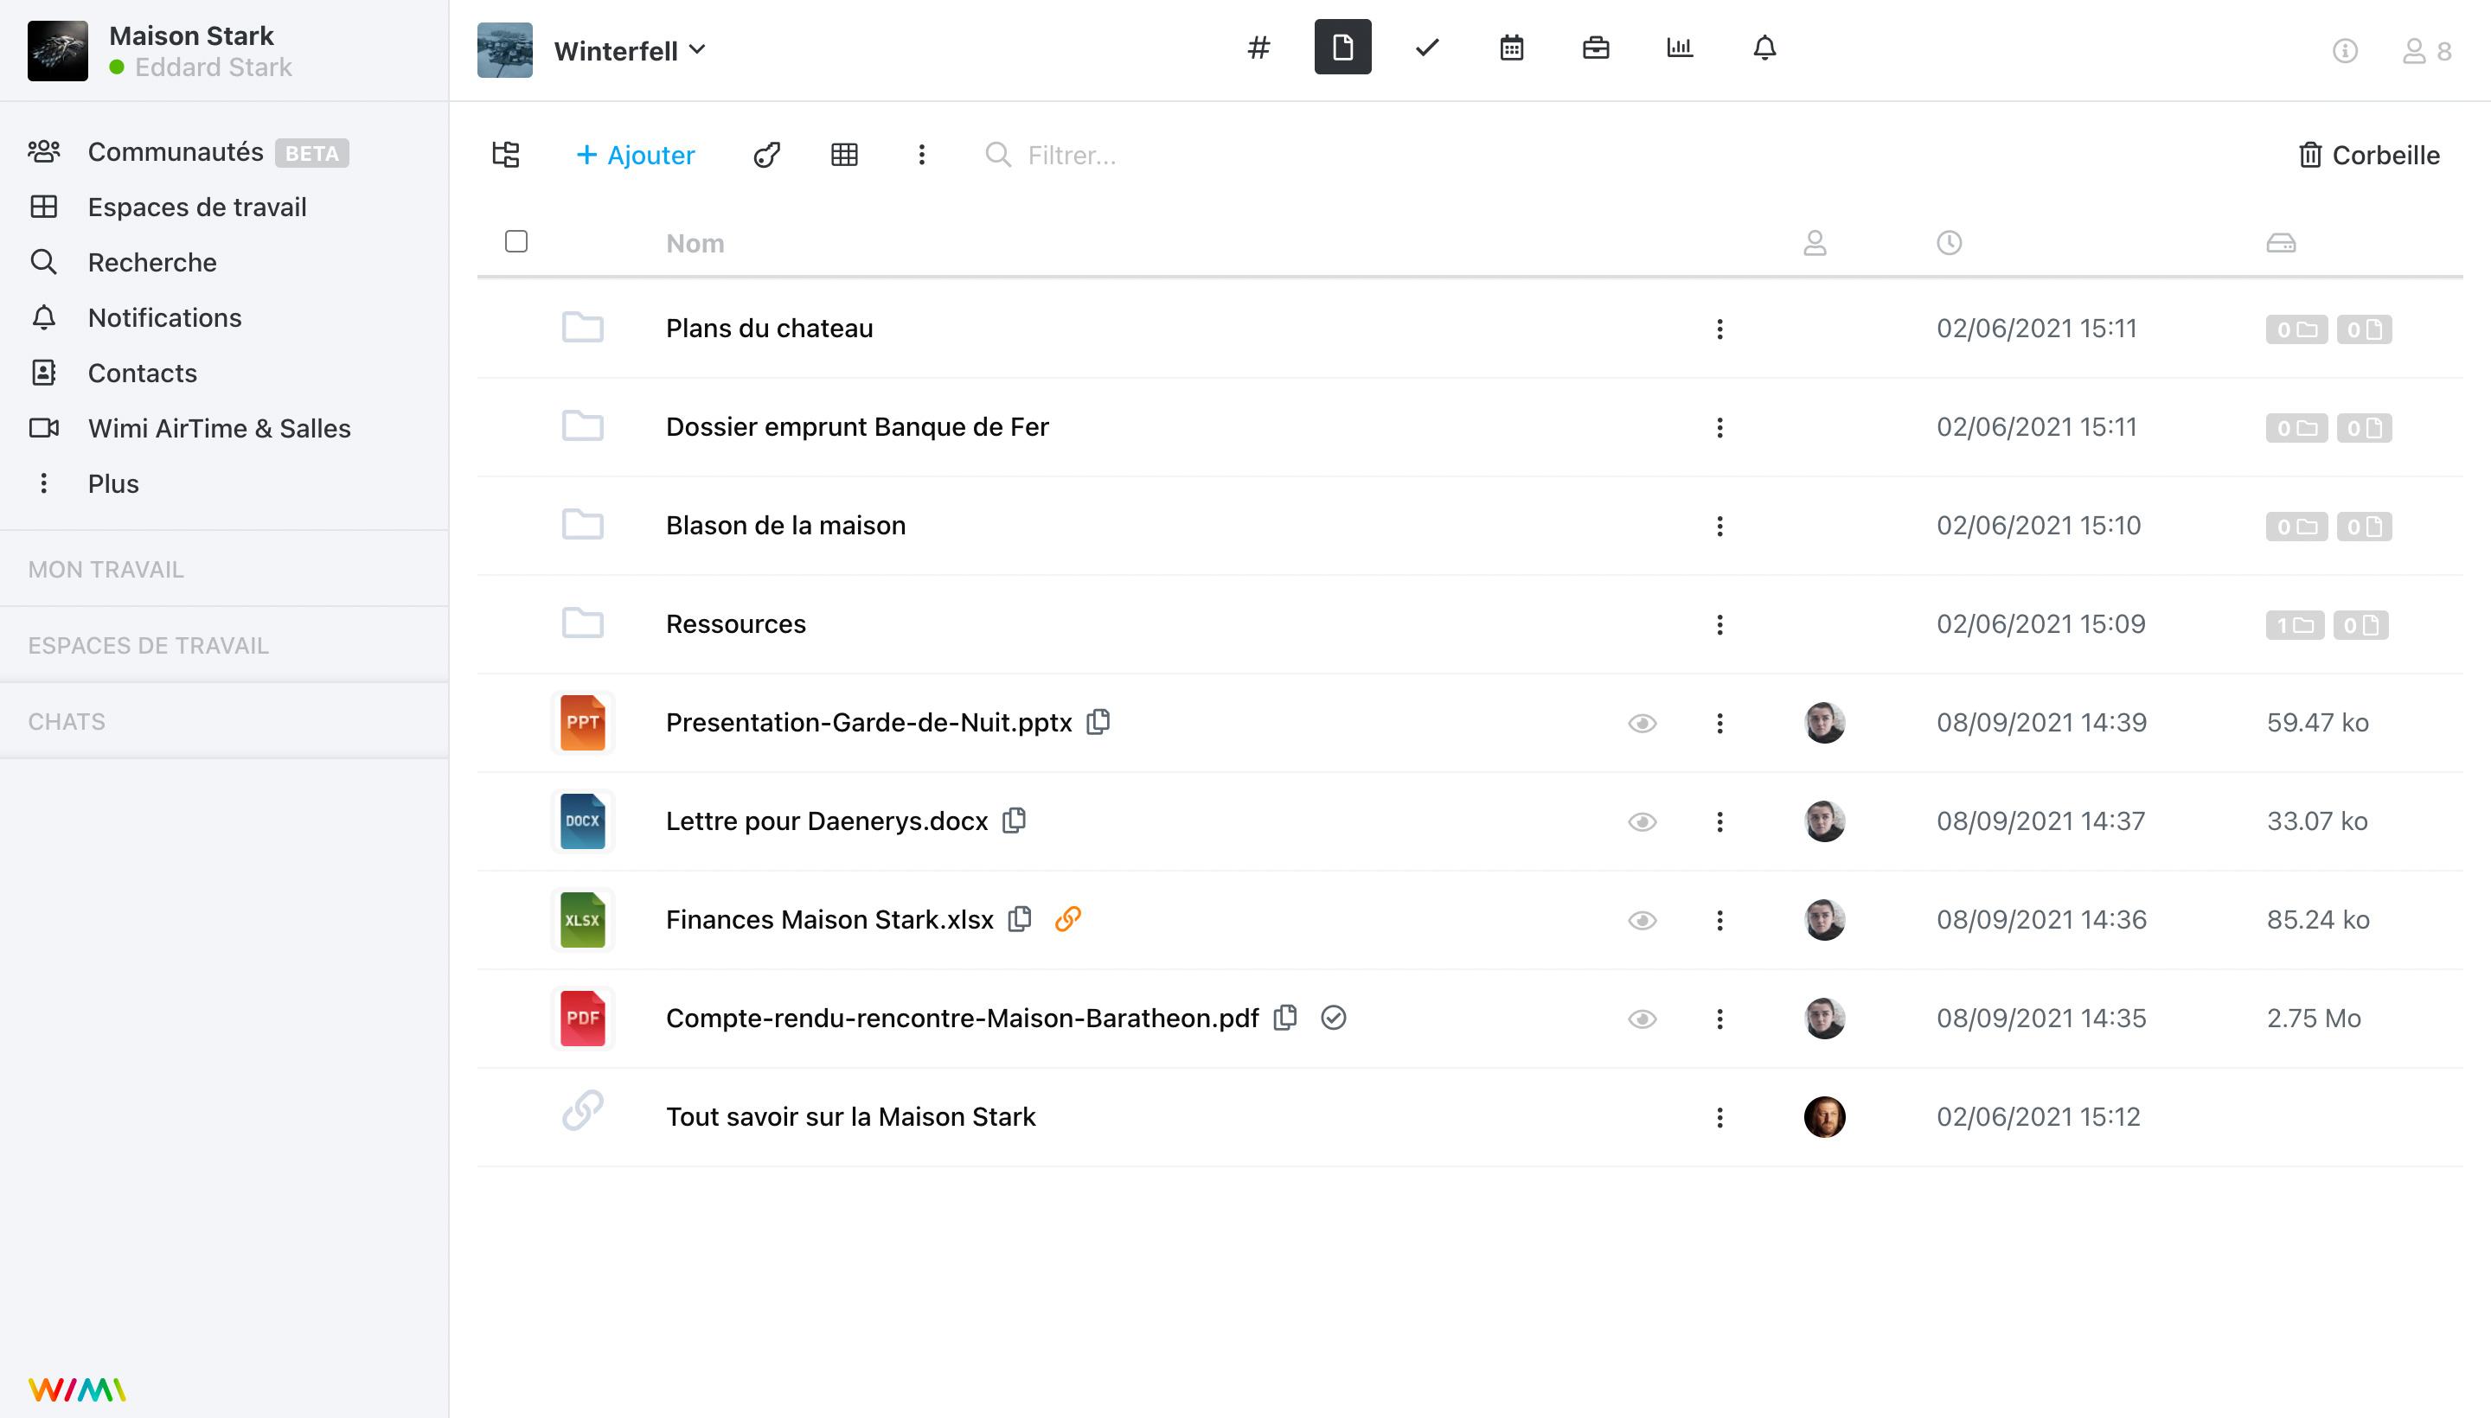
Task: Open the analytics chart icon
Action: [x=1680, y=48]
